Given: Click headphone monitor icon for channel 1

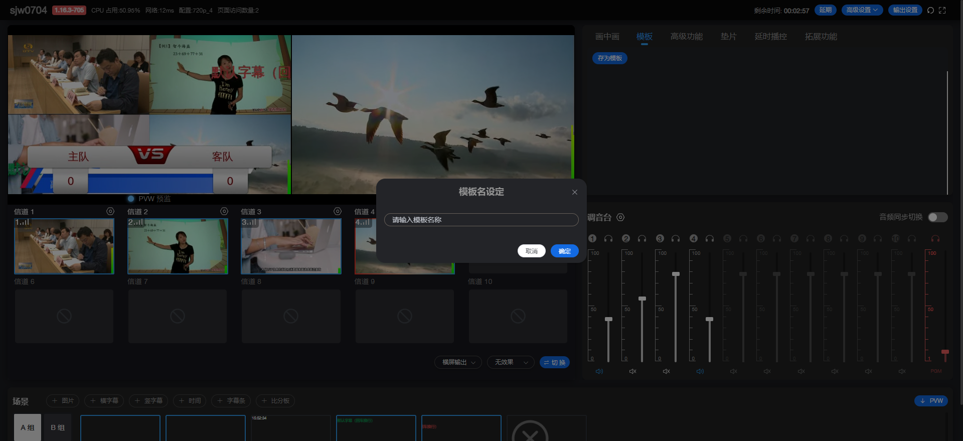Looking at the screenshot, I should tap(608, 238).
